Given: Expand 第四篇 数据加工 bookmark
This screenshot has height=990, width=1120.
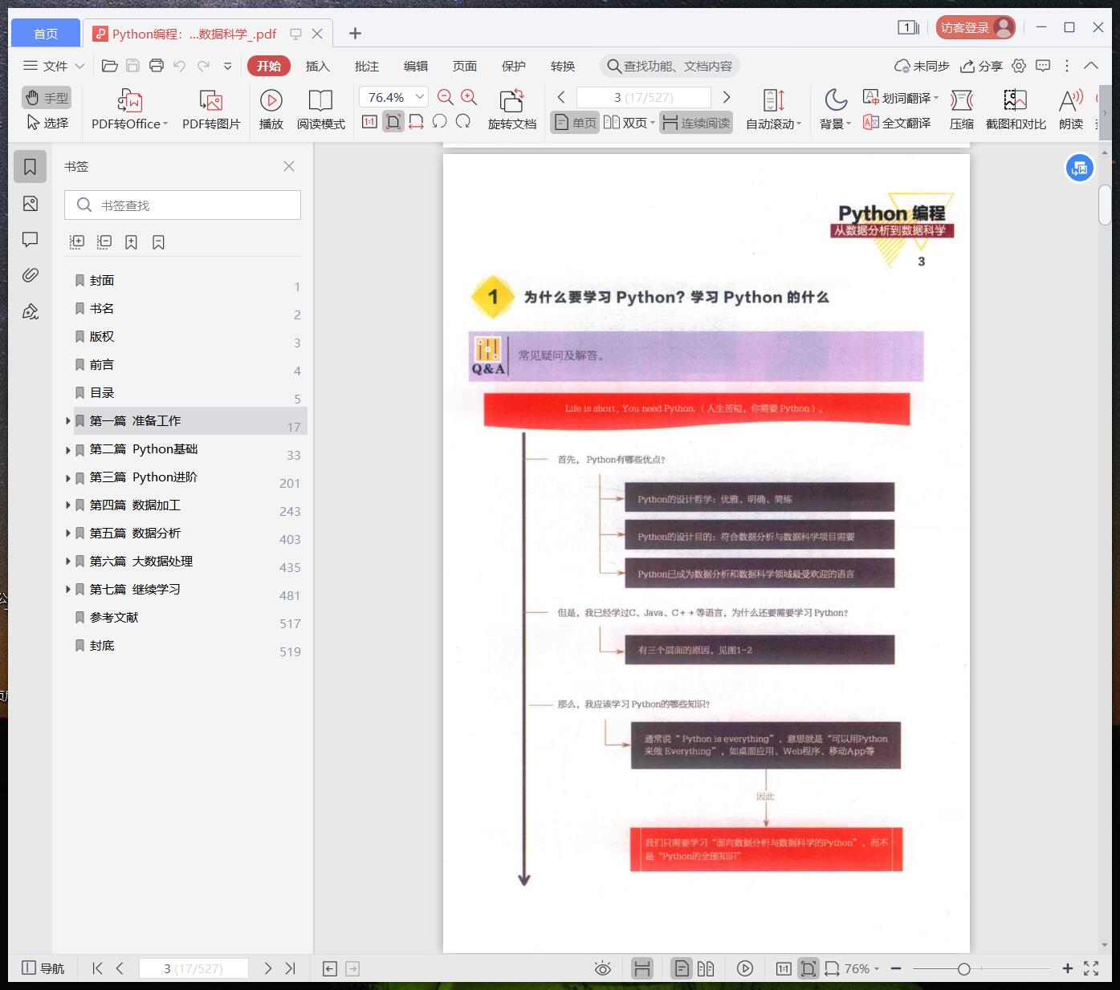Looking at the screenshot, I should [68, 505].
